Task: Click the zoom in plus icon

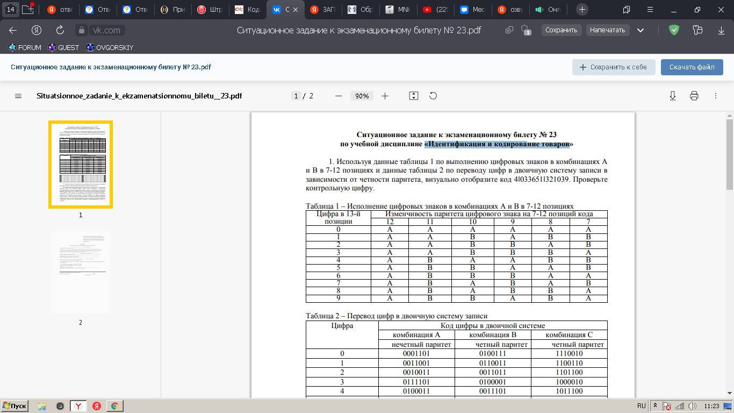Action: click(x=385, y=96)
